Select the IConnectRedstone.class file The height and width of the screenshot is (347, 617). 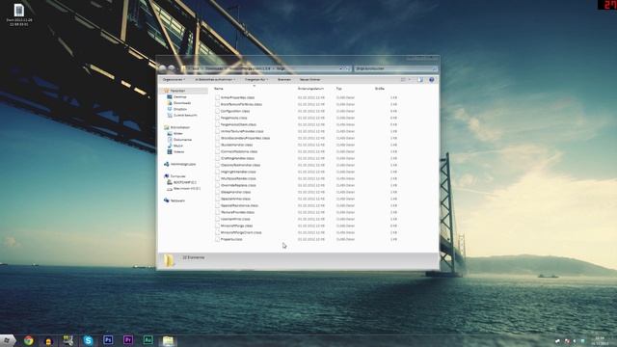click(239, 151)
